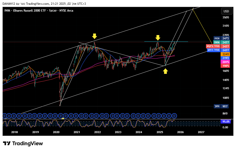Click the נמוך low price label 95'7
Viewport: 236px width, 151px height.
tap(221, 106)
